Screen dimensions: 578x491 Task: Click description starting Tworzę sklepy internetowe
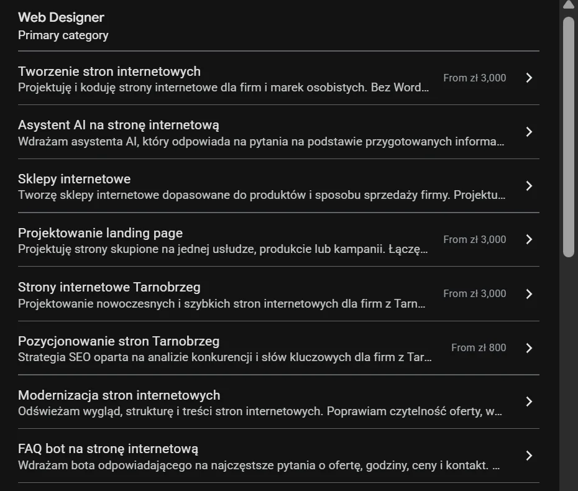point(262,195)
